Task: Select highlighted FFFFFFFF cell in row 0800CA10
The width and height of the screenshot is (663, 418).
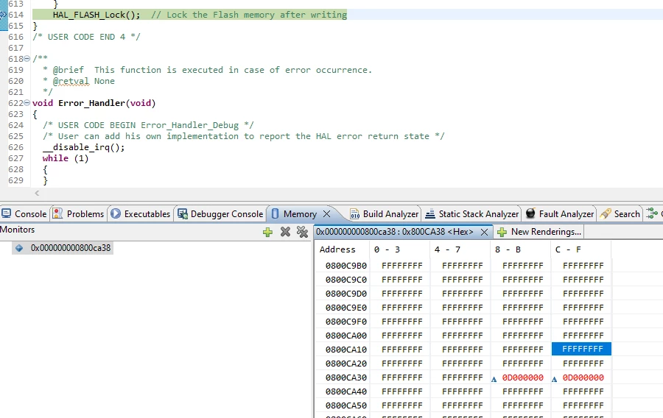Action: (581, 349)
